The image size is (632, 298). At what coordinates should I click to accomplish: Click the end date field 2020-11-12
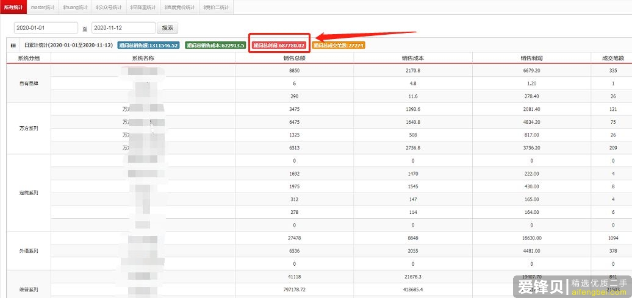click(123, 28)
